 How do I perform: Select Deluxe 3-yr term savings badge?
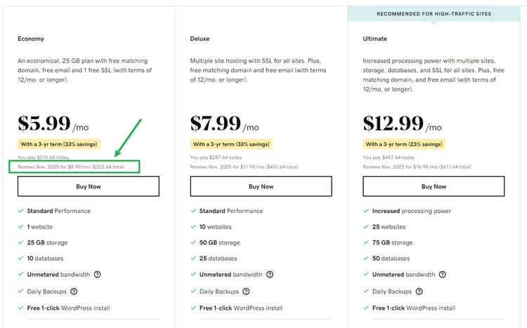click(231, 144)
